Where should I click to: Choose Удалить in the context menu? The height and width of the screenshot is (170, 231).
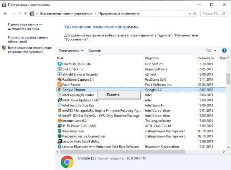119,94
